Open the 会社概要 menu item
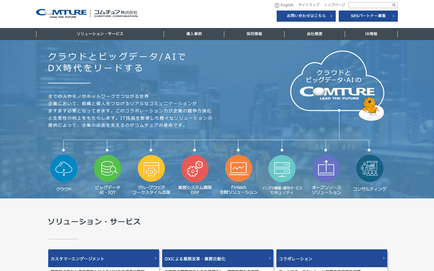Viewport: 434px width, 271px height. [x=315, y=34]
